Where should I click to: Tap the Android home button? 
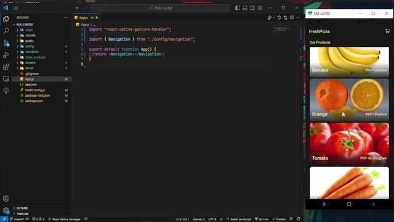tap(349, 204)
